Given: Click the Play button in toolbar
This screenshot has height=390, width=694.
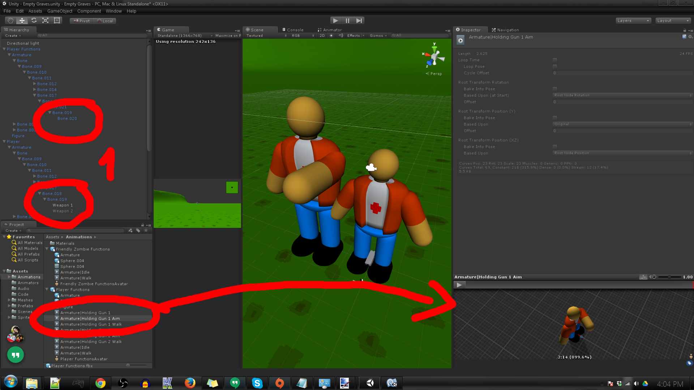Looking at the screenshot, I should pyautogui.click(x=335, y=21).
